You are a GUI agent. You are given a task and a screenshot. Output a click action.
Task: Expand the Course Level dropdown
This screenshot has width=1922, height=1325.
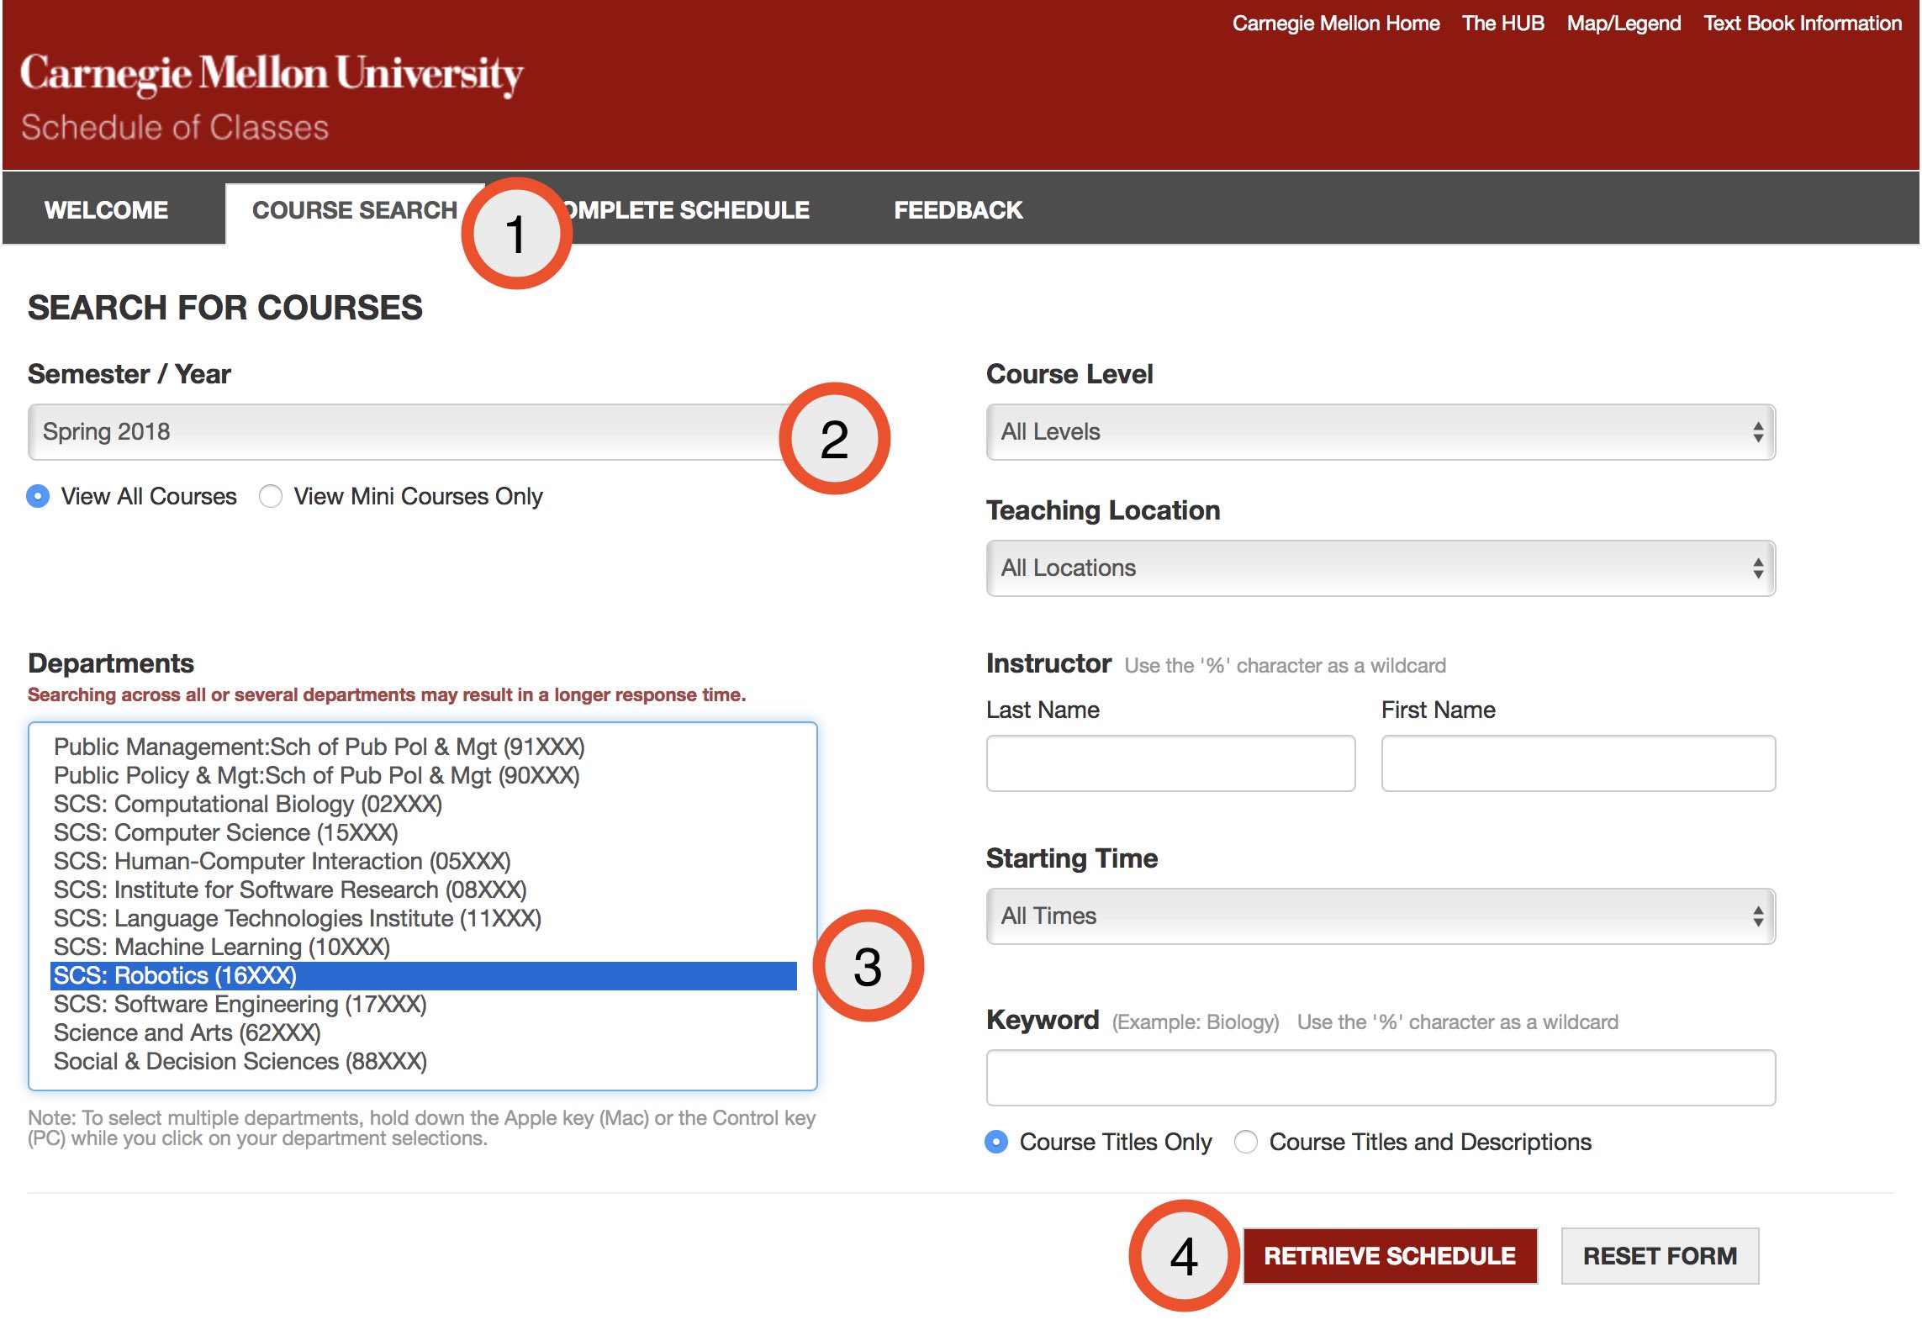pos(1380,432)
